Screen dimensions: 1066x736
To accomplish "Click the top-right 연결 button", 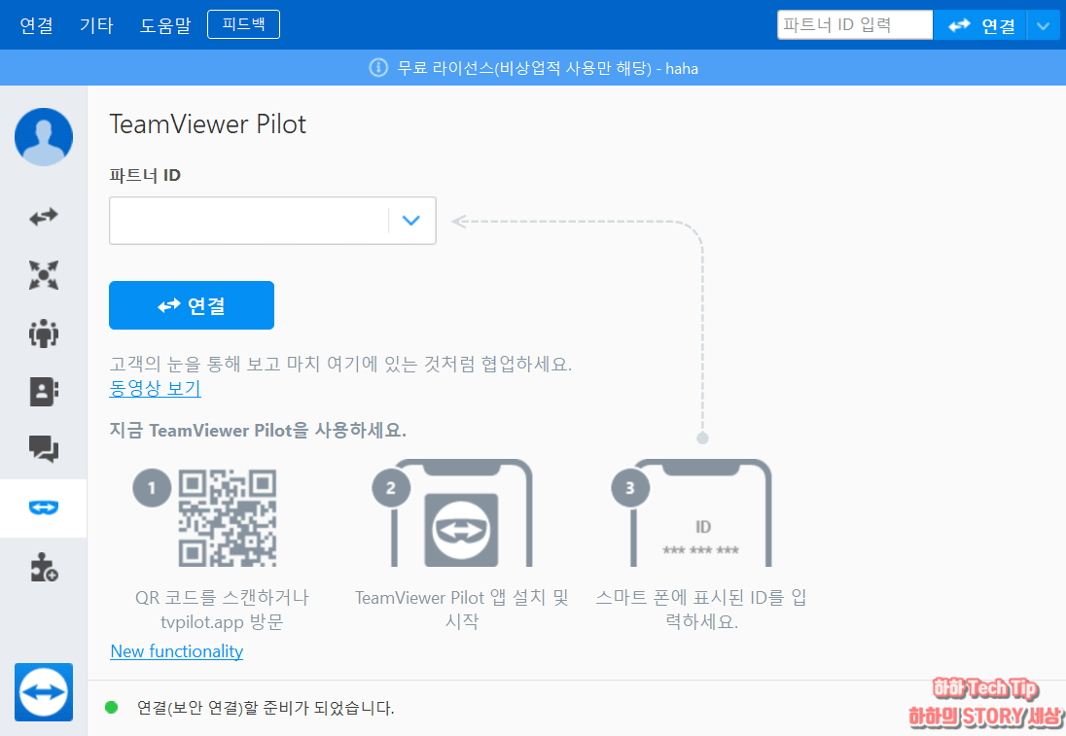I will pos(979,25).
